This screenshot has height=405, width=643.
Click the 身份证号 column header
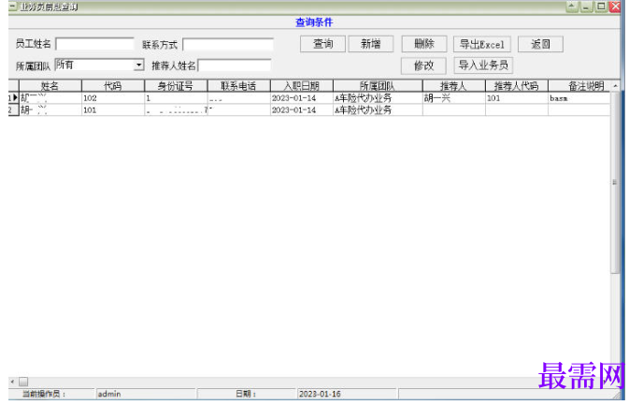(x=176, y=86)
